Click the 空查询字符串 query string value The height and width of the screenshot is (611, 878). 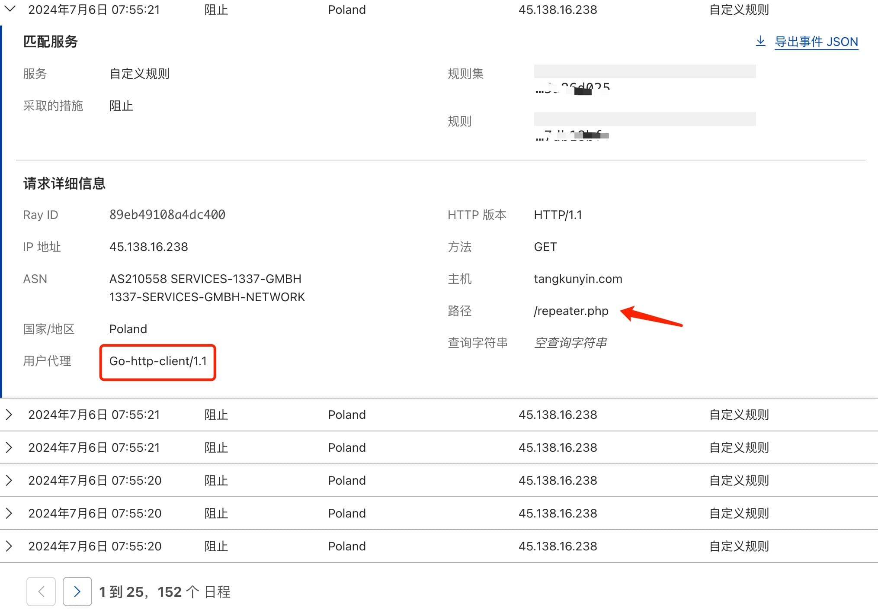pos(570,343)
